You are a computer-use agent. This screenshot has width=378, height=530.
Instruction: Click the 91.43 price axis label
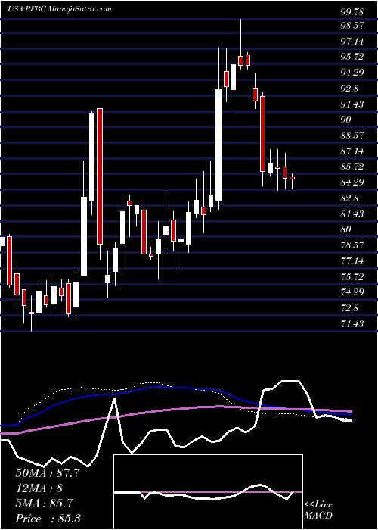tap(352, 104)
